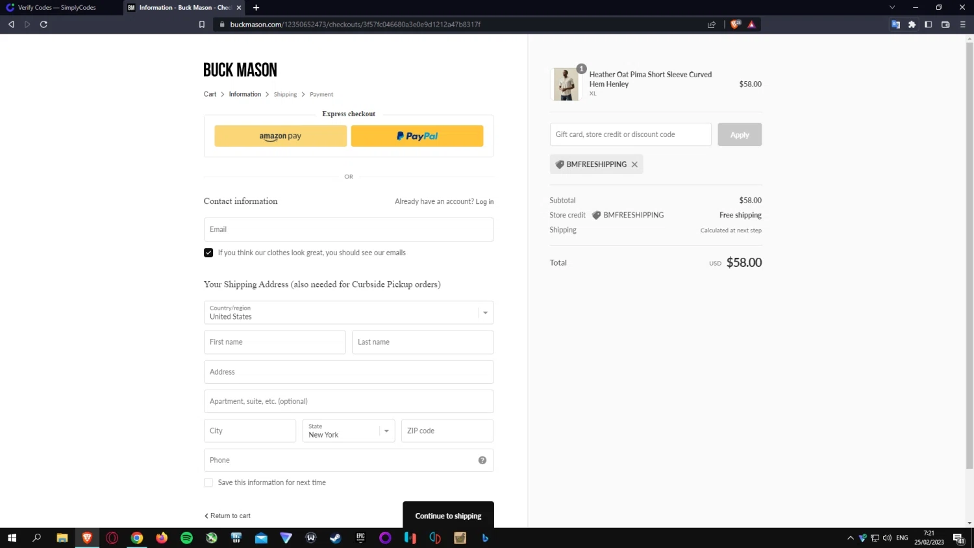The width and height of the screenshot is (974, 548).
Task: Go to Cart breadcrumb
Action: click(210, 94)
